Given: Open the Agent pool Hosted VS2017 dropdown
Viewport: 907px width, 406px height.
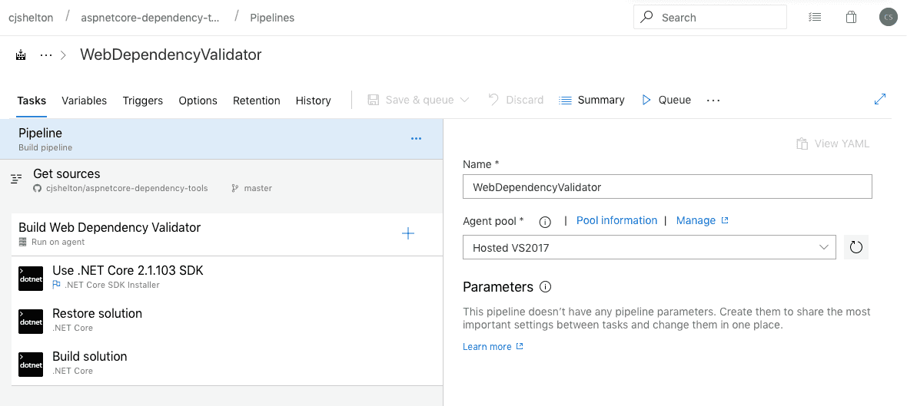Looking at the screenshot, I should pos(649,247).
